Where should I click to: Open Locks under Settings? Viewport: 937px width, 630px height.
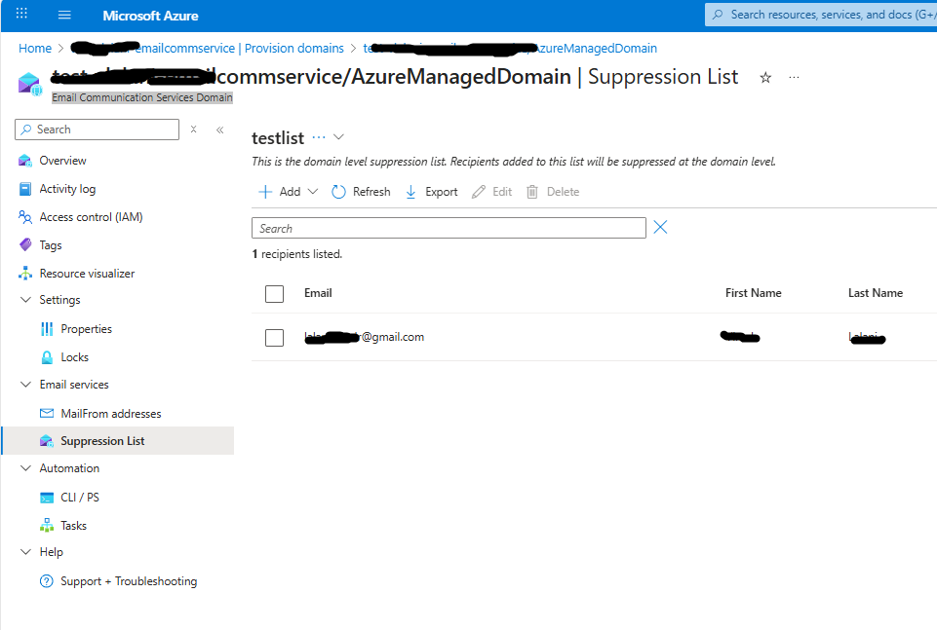pyautogui.click(x=75, y=356)
